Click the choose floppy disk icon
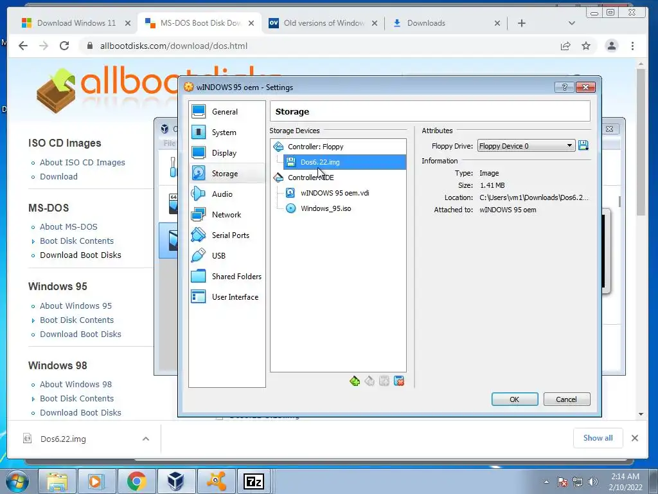Viewport: 658px width, 494px height. 583,146
